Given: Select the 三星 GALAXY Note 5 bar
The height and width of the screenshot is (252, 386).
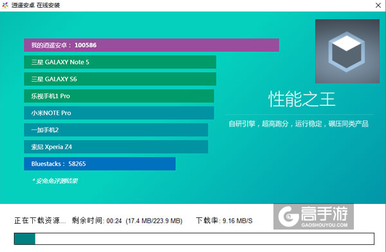Looking at the screenshot, I should [120, 62].
